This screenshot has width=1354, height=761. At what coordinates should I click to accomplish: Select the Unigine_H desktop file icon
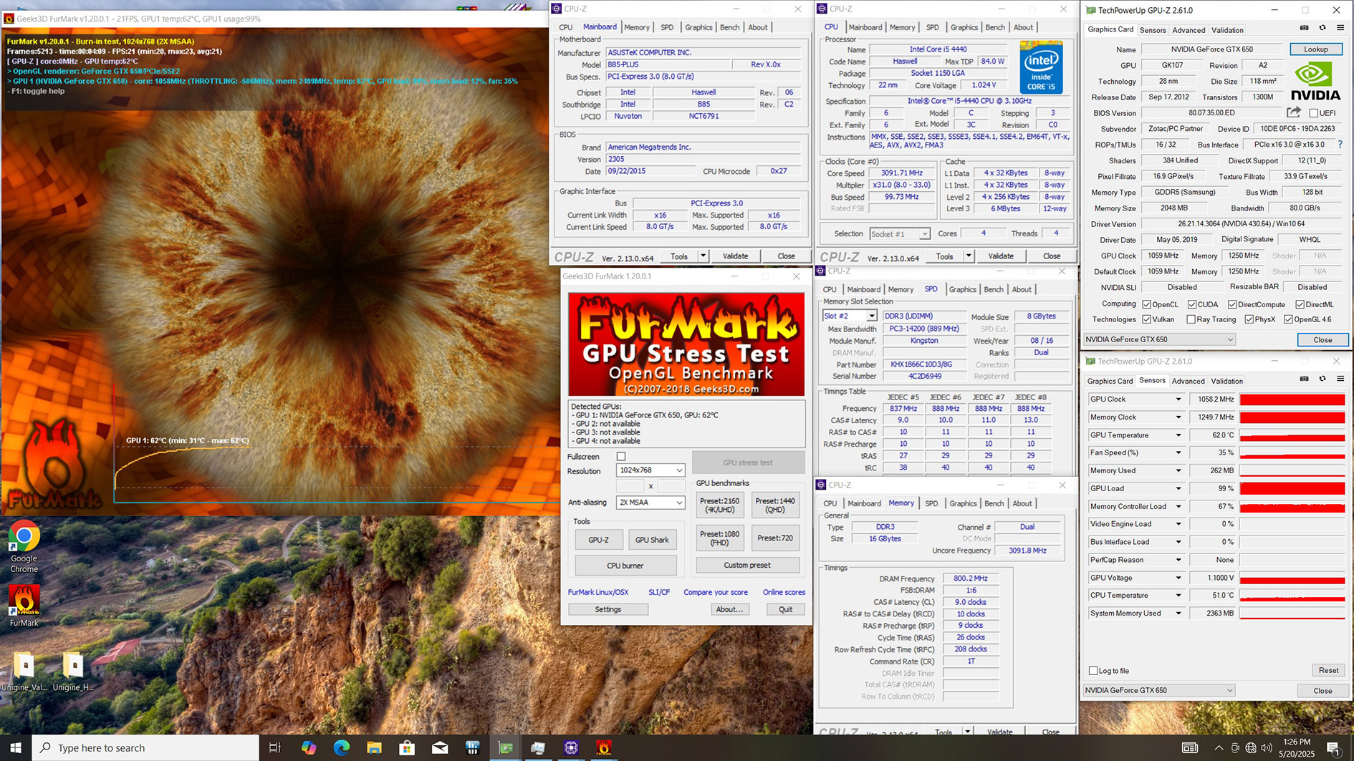(73, 672)
